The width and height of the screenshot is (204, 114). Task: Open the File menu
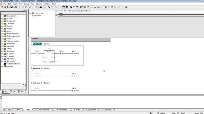tap(5, 4)
